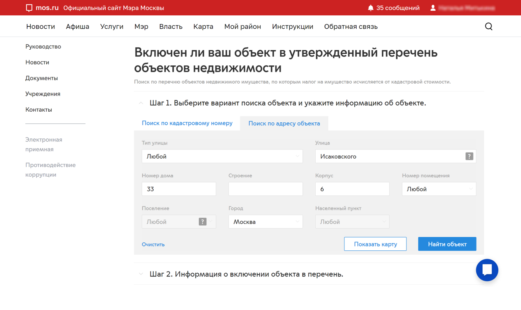The width and height of the screenshot is (521, 310).
Task: Open Карта menu item
Action: (x=203, y=26)
